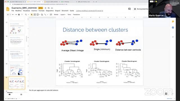180x101 pixels.
Task: Select the arrow cursor tool
Action: coord(32,15)
